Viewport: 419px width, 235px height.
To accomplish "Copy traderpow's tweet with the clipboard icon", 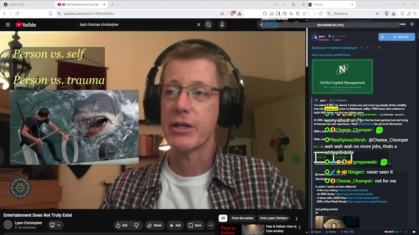I will tap(379, 48).
